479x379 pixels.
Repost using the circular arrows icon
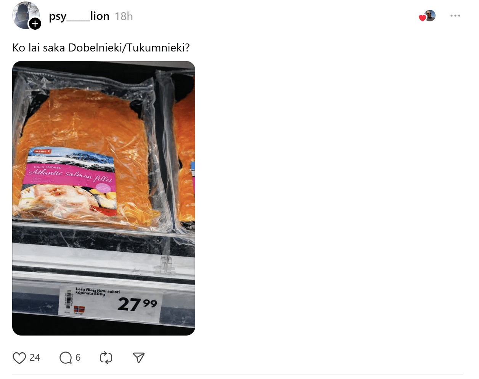(x=106, y=358)
